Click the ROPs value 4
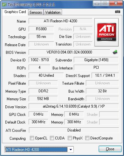124x156 pixels. click(39, 67)
